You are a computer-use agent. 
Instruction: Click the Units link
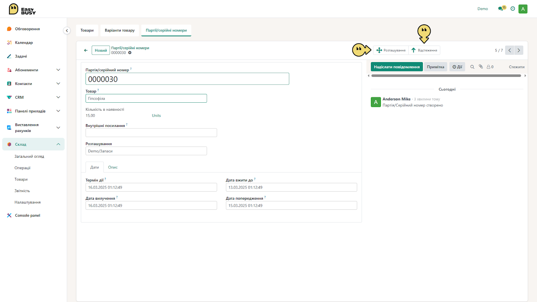[156, 115]
